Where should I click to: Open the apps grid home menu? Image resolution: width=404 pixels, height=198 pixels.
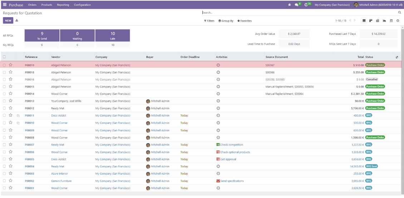(5, 5)
